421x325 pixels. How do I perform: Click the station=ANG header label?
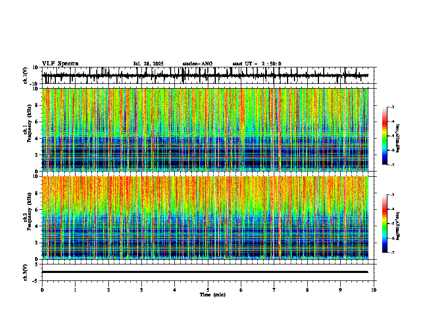click(x=198, y=64)
